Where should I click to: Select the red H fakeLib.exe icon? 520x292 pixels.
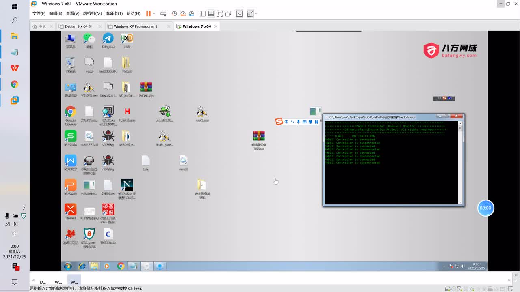tap(127, 114)
